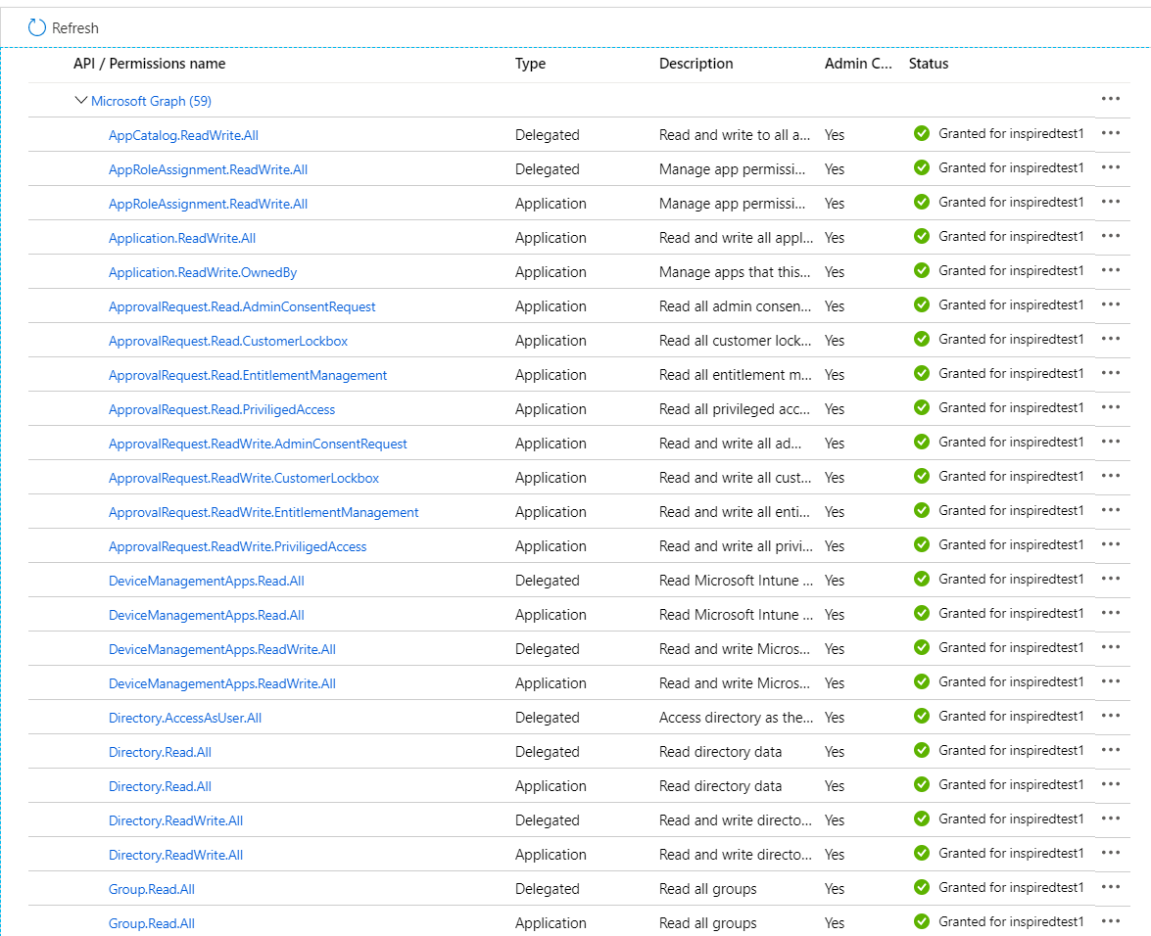Open ellipsis menu for AppCatalog.ReadWrite.All row

(1110, 133)
